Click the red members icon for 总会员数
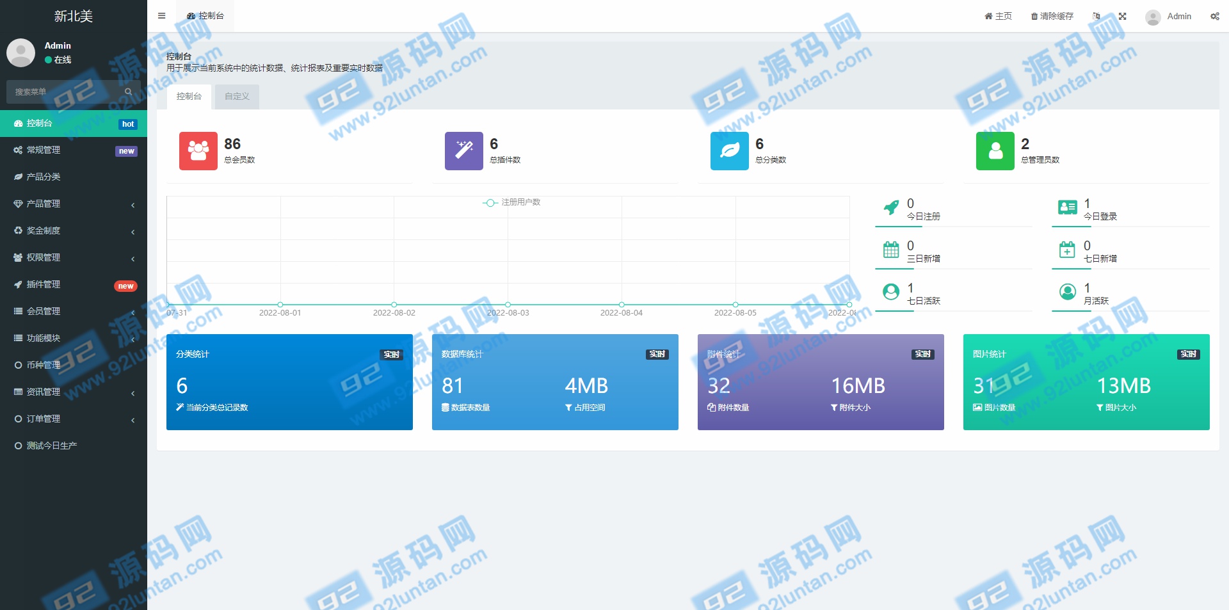The height and width of the screenshot is (610, 1229). pyautogui.click(x=198, y=151)
